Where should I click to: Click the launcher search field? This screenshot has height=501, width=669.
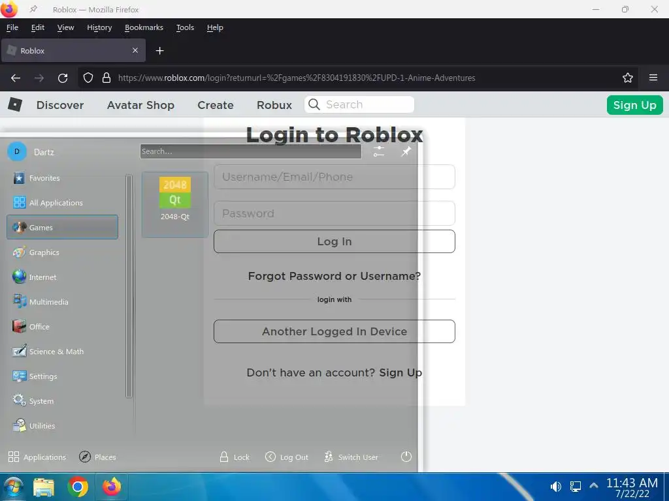pos(251,151)
